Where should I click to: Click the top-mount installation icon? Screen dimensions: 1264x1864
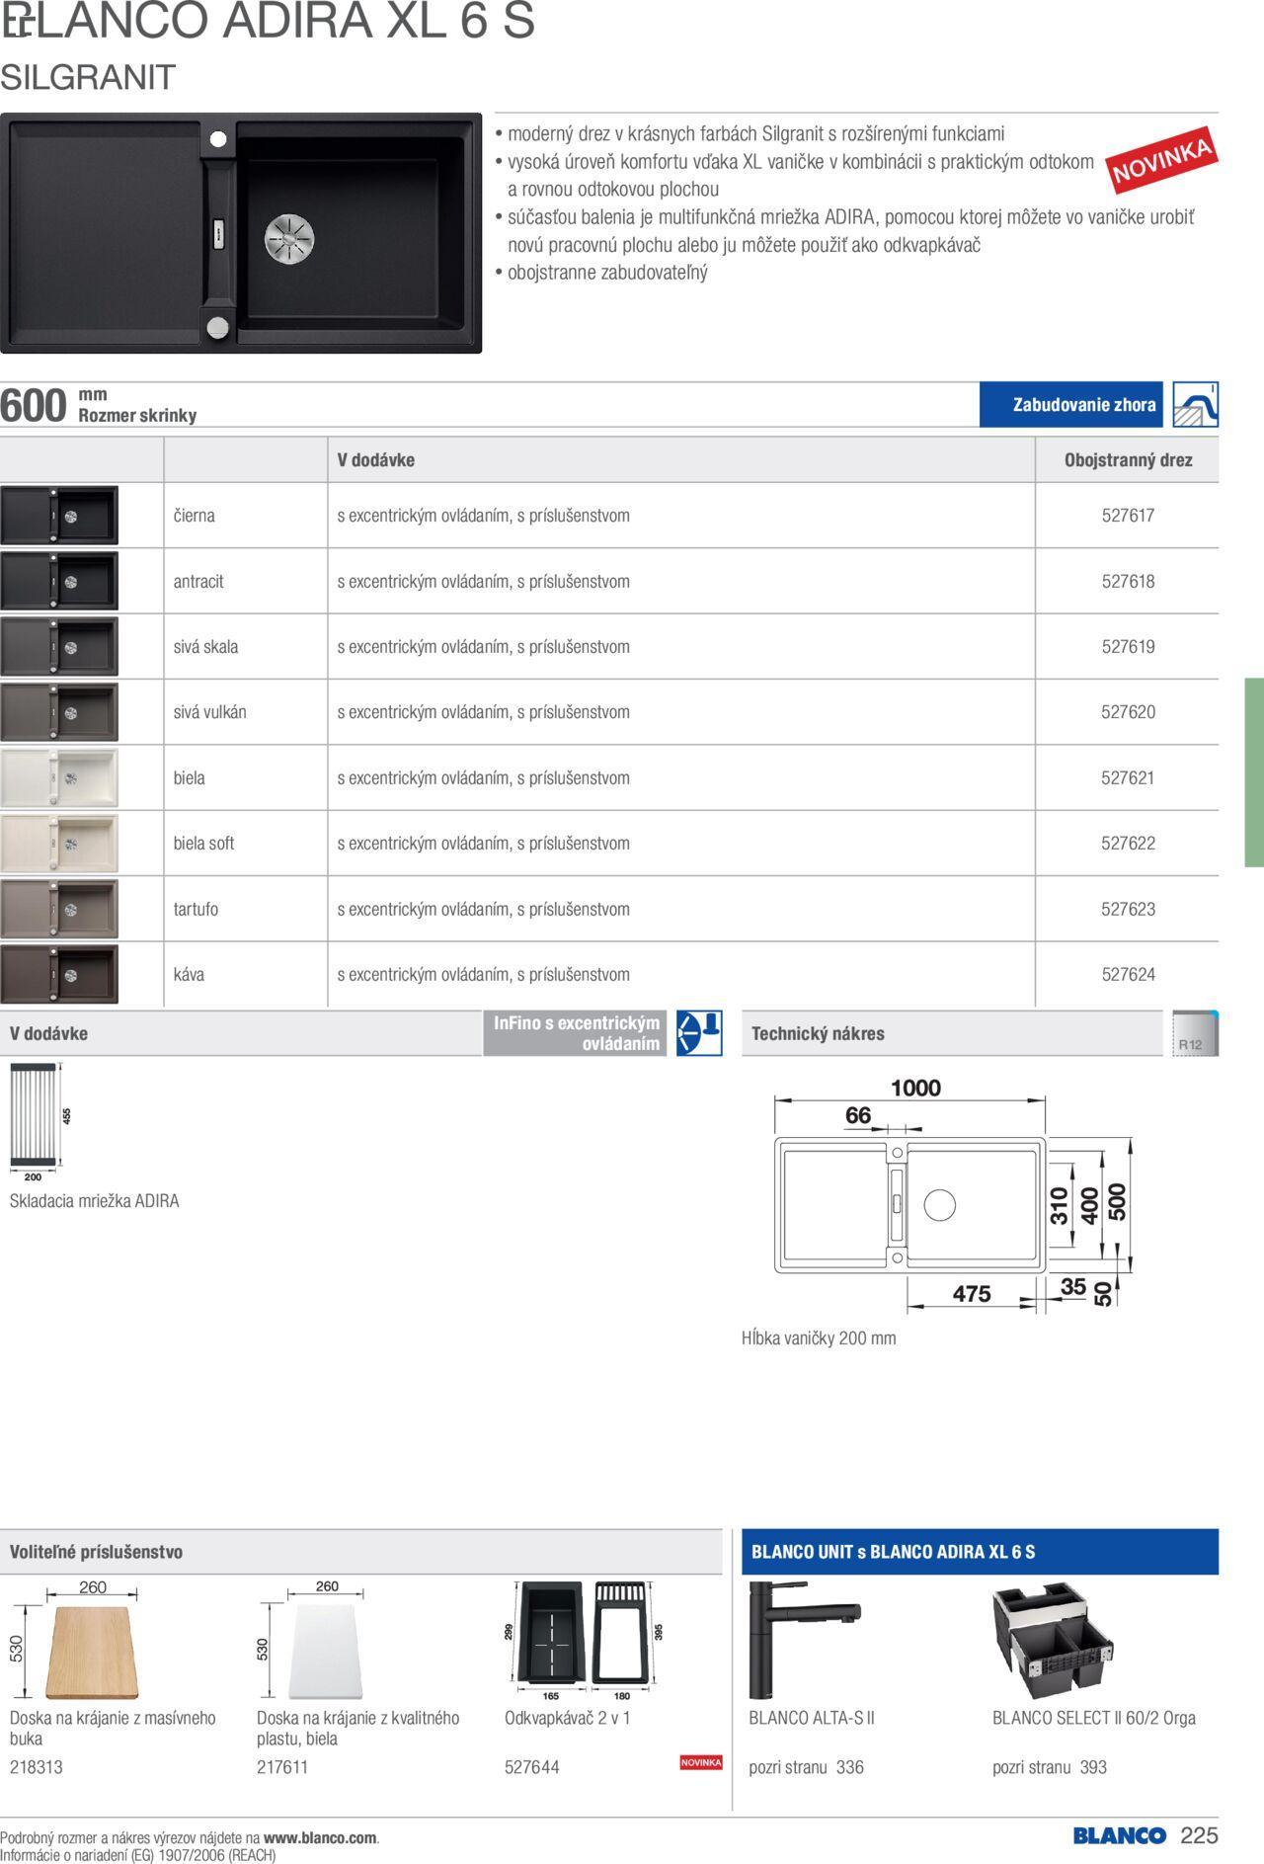[1195, 405]
